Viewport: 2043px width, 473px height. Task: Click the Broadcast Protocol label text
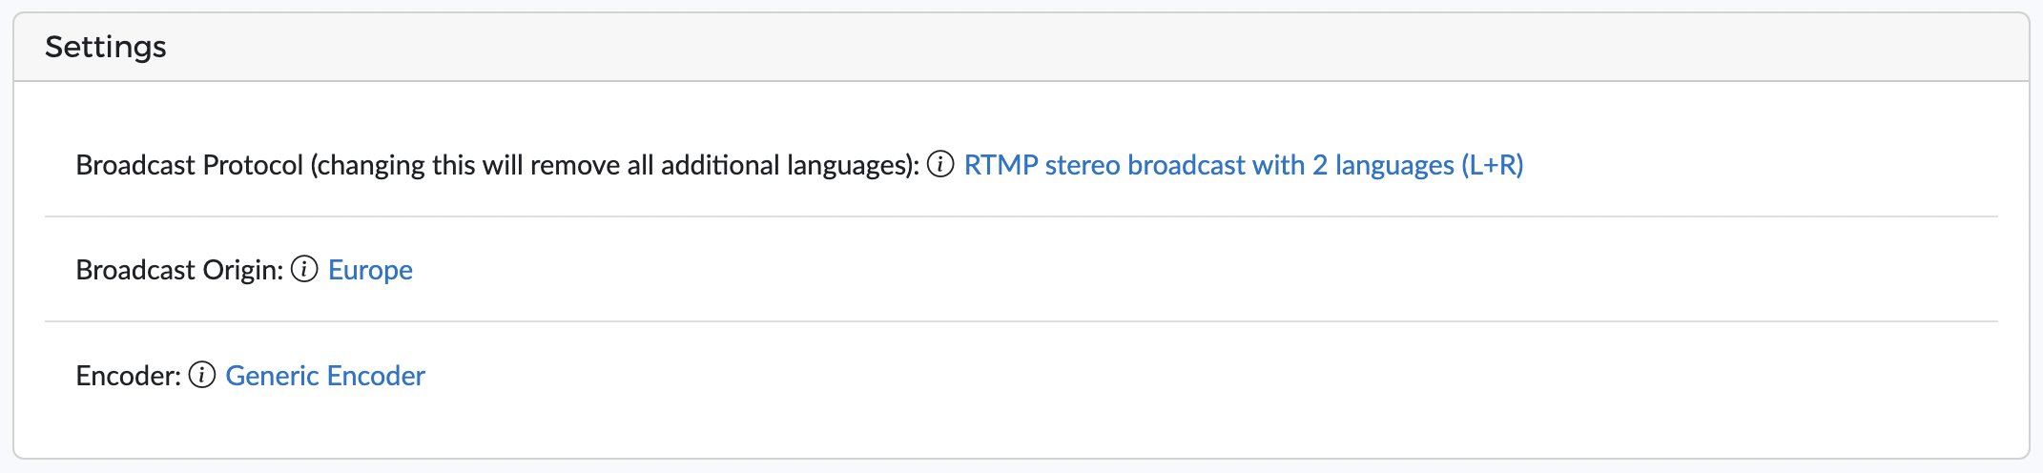[x=190, y=165]
